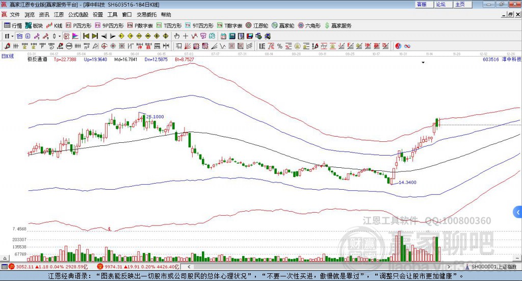Open the 9P四方形 tool
Viewport: 522px width, 281px height.
point(110,25)
